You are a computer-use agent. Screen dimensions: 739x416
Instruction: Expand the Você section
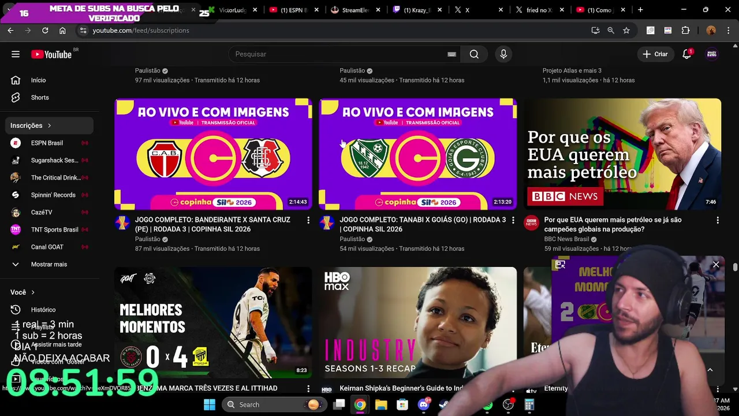click(23, 292)
